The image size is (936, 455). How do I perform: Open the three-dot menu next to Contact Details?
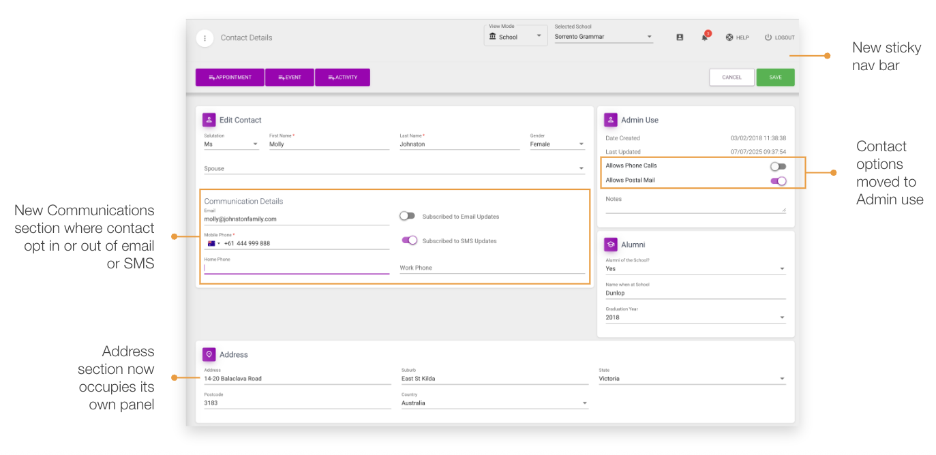point(205,37)
